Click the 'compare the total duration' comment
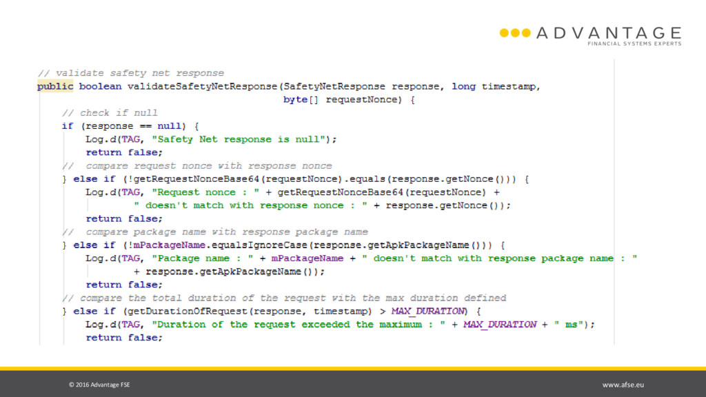 [283, 298]
